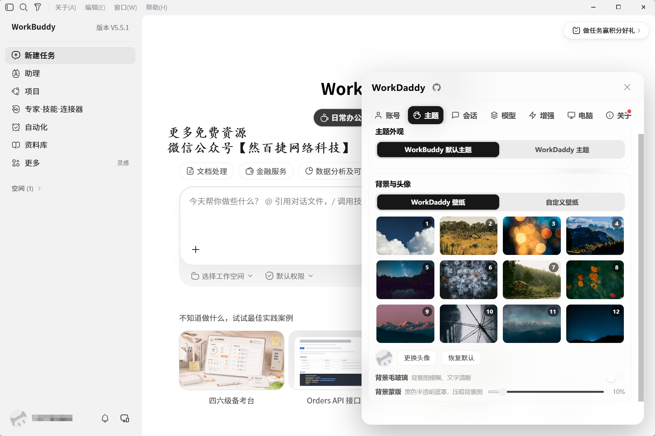This screenshot has height=436, width=655.
Task: Switch to the 关于 tab with red dot
Action: [x=618, y=116]
